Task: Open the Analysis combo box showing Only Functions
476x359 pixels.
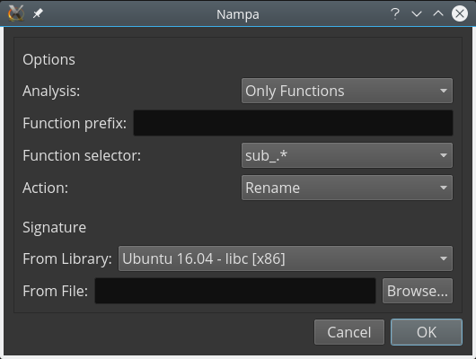Action: pos(347,91)
